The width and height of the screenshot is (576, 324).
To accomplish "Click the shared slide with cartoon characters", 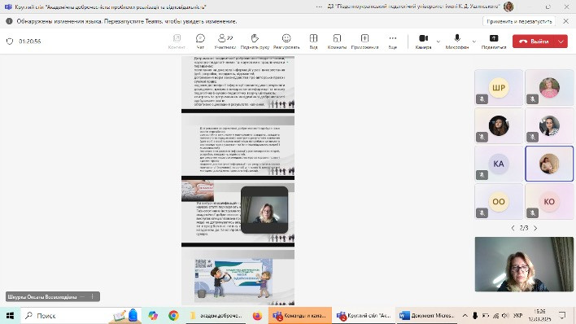I will pos(238,278).
